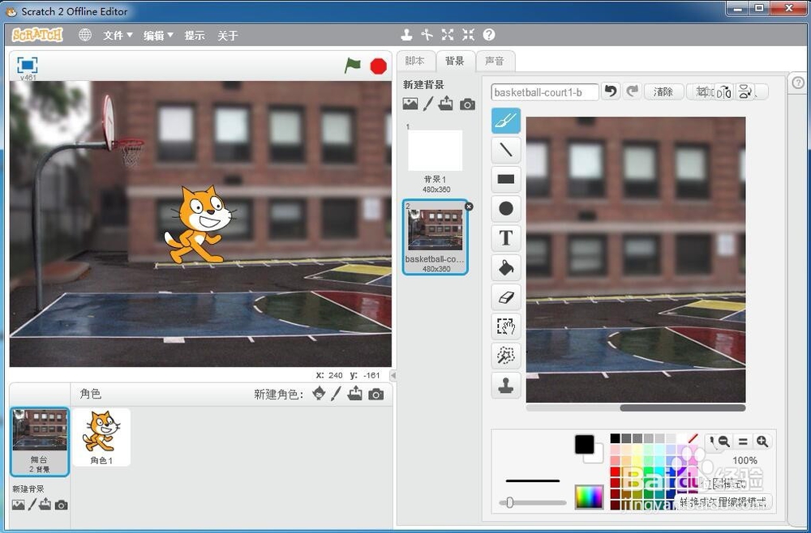The image size is (811, 533).
Task: Reset paint canvas zoom to 100%
Action: pos(743,441)
